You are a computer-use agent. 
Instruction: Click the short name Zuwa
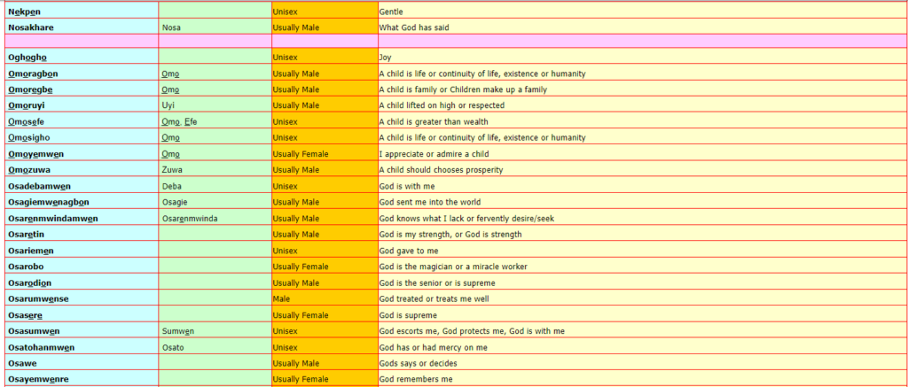tap(173, 170)
